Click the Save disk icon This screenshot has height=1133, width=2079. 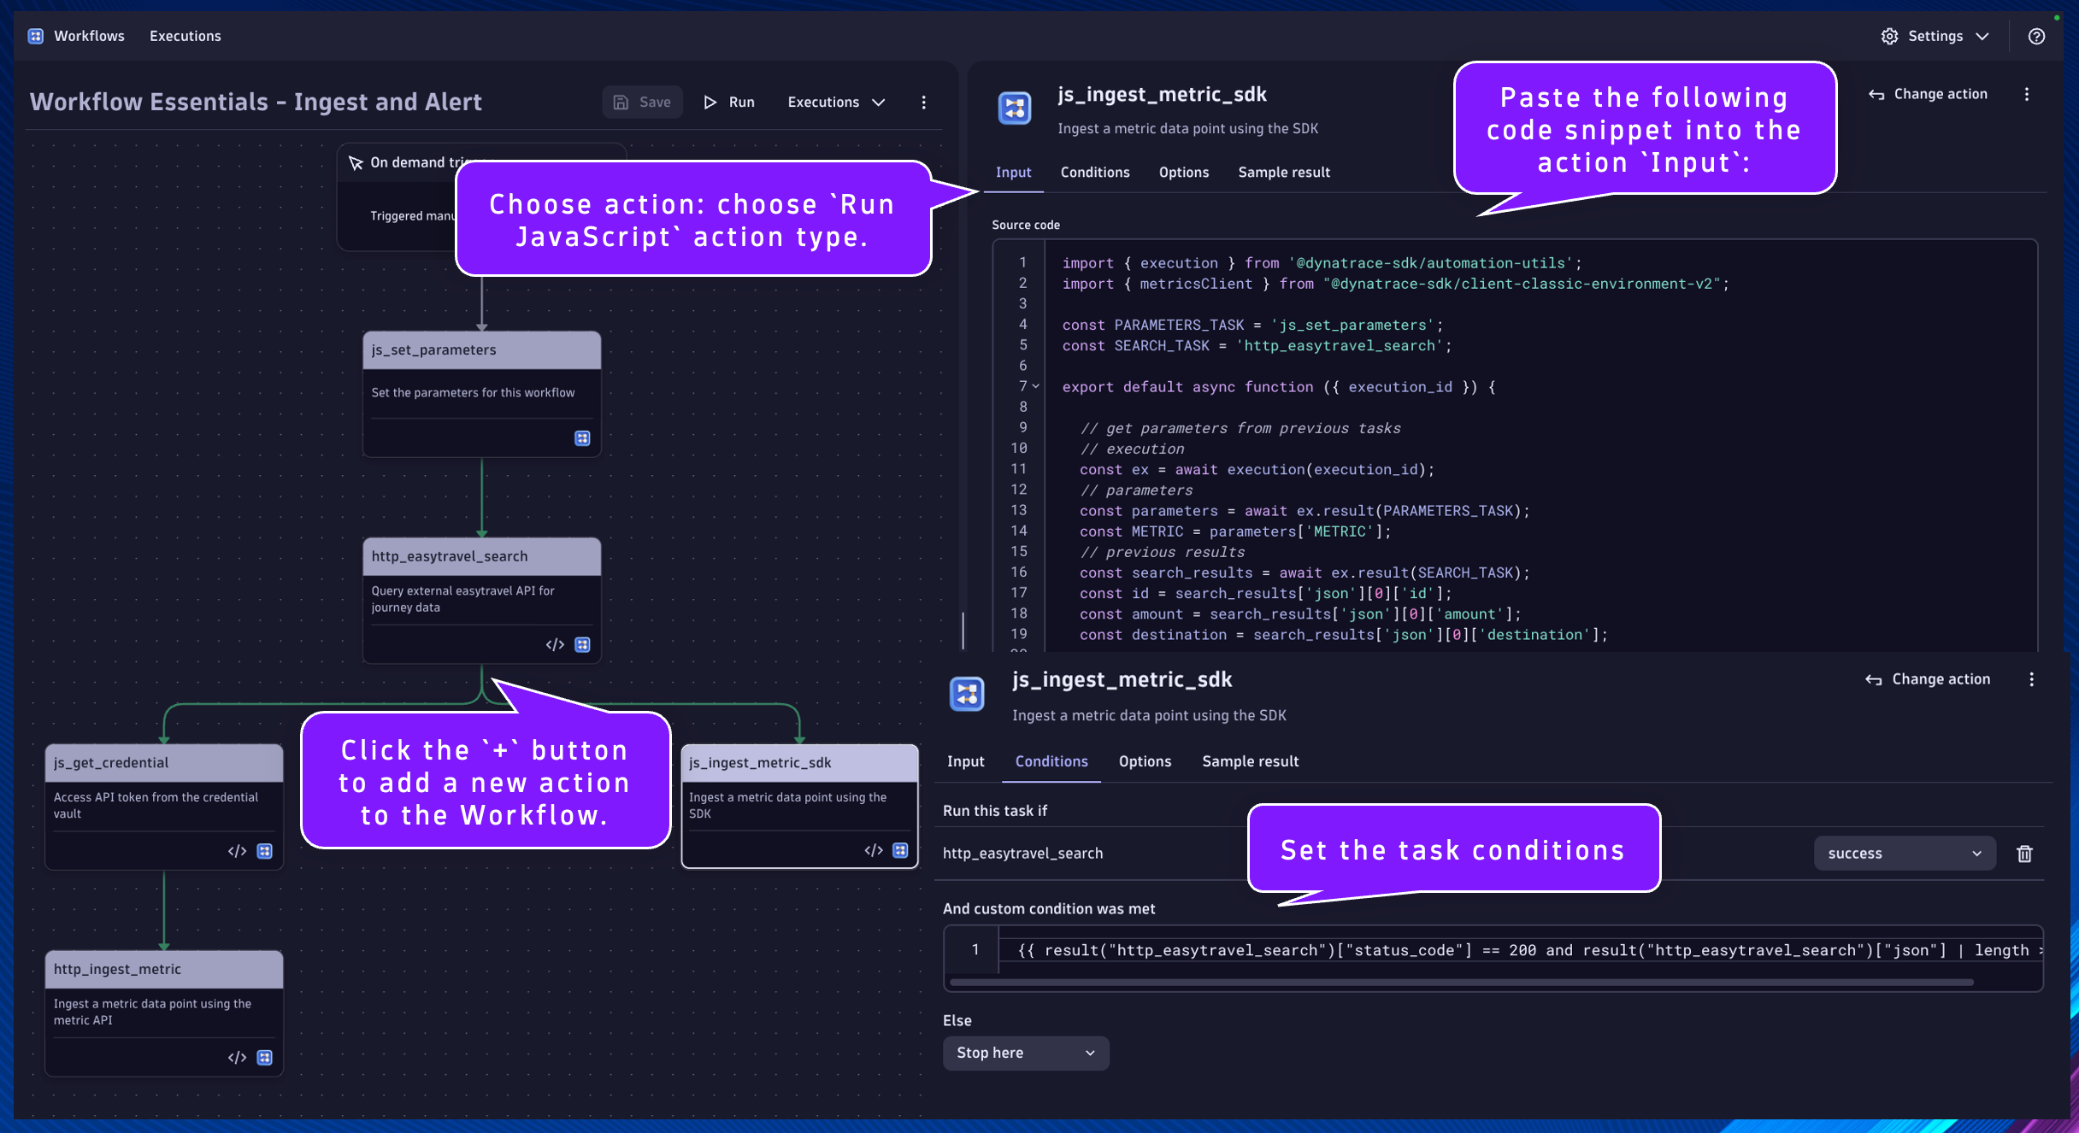pos(621,102)
